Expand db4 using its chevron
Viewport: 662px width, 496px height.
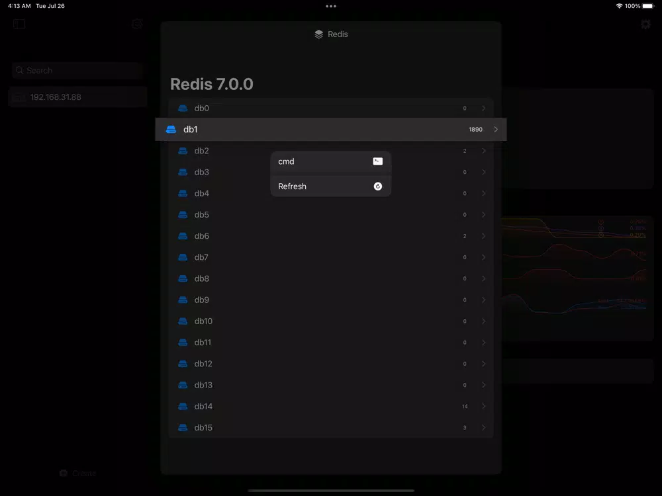pos(484,194)
